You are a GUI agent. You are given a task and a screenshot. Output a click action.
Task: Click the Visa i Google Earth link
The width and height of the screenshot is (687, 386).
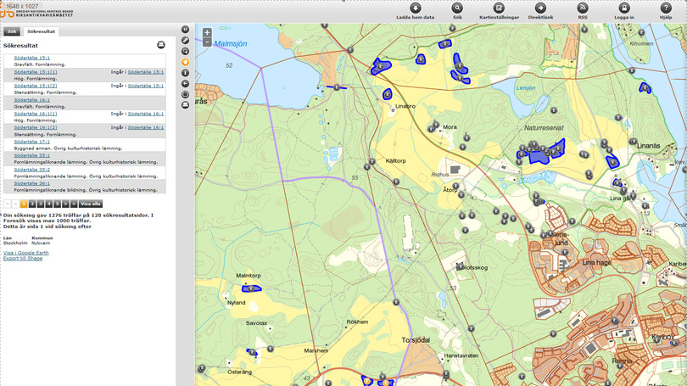(x=26, y=253)
